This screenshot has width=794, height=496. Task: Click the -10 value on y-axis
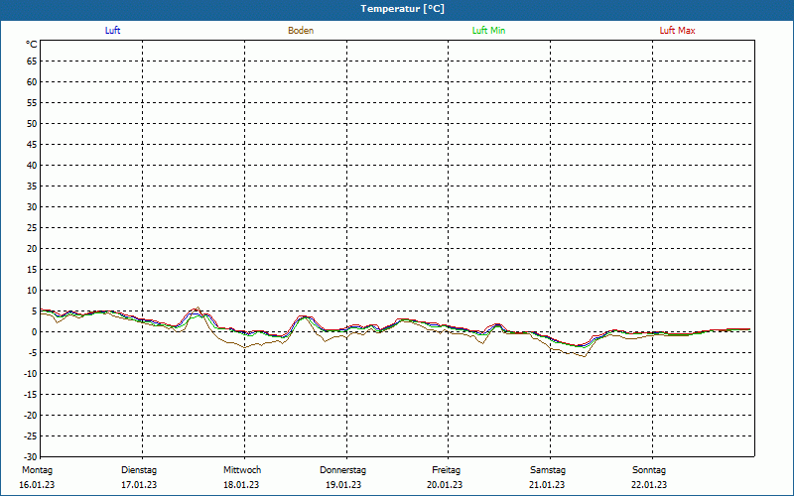tap(31, 374)
